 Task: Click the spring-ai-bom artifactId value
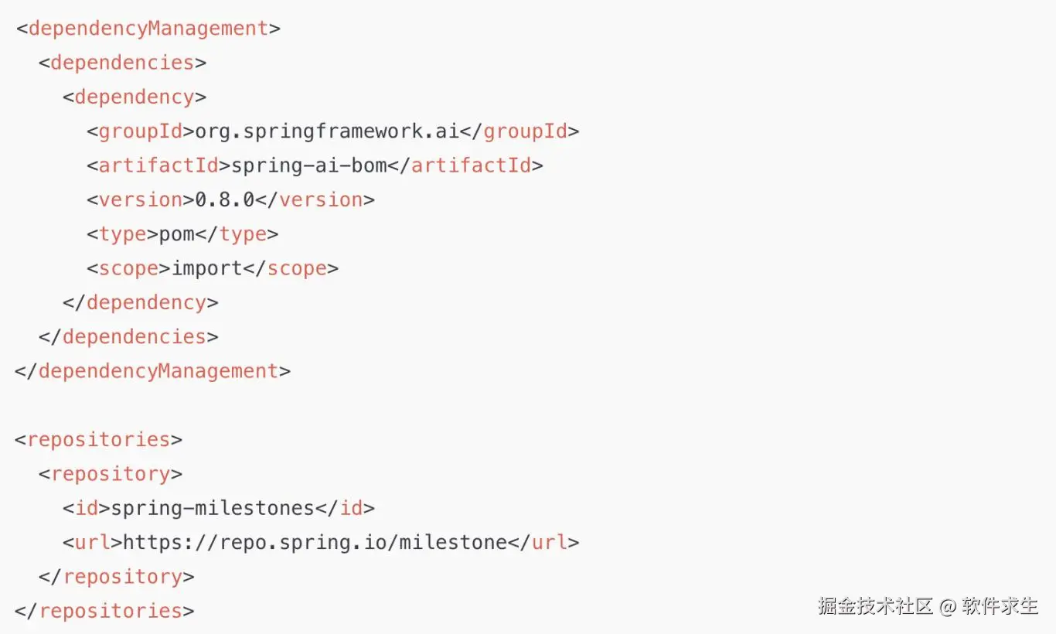pyautogui.click(x=308, y=165)
